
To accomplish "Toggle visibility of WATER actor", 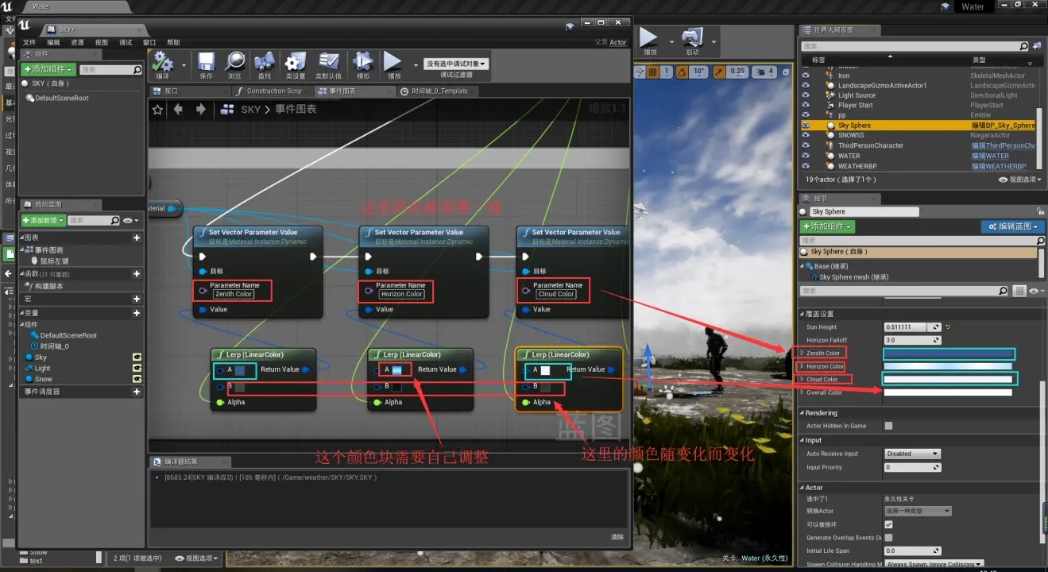I will [x=806, y=156].
